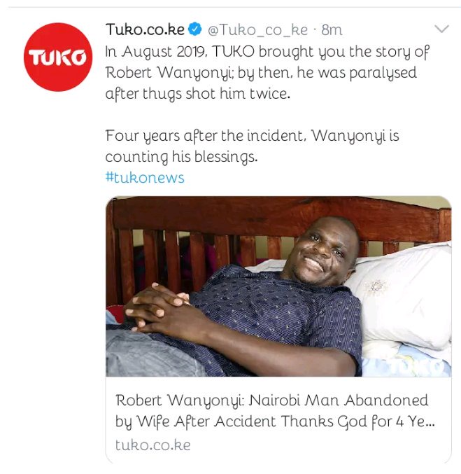Expand the tweet options chevron
Screen dimensions: 461x474
(441, 29)
